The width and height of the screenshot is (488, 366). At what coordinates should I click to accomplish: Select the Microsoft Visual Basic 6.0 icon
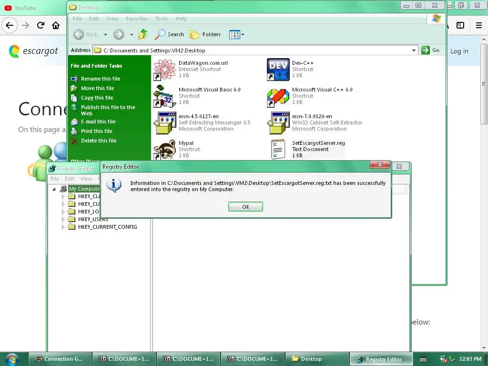click(x=164, y=96)
